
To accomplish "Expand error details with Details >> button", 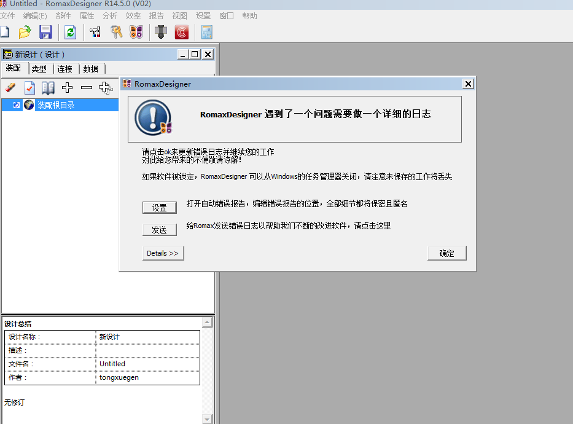I will click(x=163, y=253).
